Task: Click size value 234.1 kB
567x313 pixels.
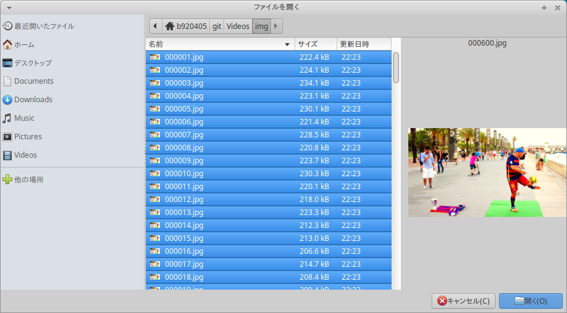Action: click(x=314, y=83)
